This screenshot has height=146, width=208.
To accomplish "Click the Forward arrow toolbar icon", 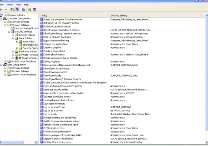I will coord(5,10).
